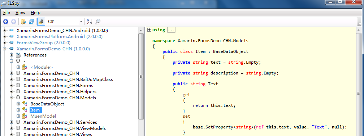Image resolution: width=364 pixels, height=136 pixels.
Task: Open the C# language dropdown
Action: (x=65, y=22)
